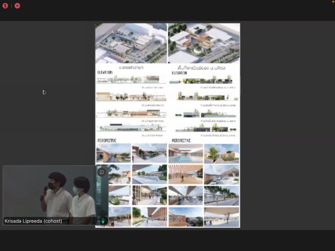Click the right PERSPECTIVE heading on the poster
335x251 pixels.
[181, 141]
